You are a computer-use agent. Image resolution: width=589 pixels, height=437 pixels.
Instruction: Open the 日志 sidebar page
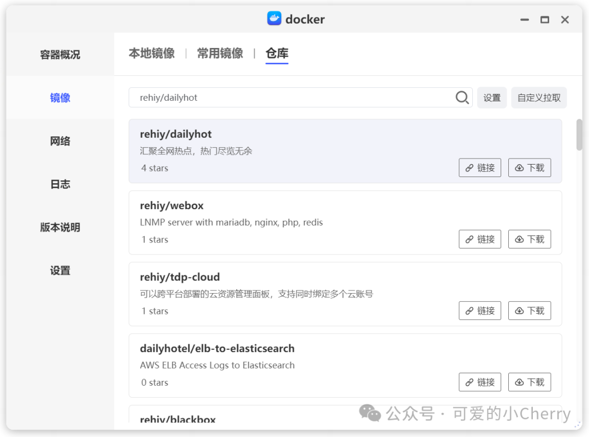click(x=60, y=184)
